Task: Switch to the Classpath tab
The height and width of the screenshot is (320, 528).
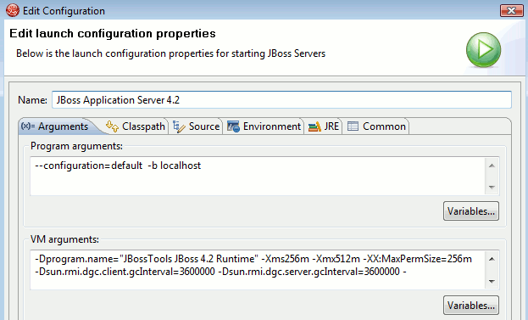Action: [135, 126]
